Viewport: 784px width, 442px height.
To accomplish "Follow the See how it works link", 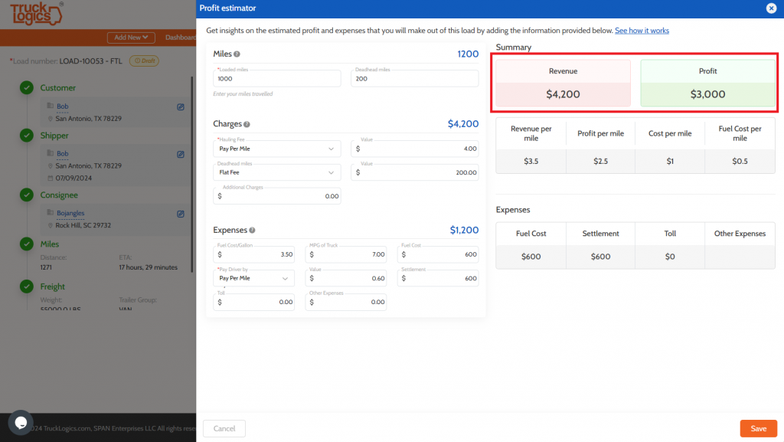I will (x=642, y=31).
